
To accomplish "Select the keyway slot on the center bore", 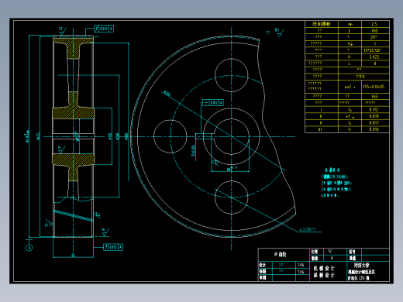I will (x=204, y=136).
